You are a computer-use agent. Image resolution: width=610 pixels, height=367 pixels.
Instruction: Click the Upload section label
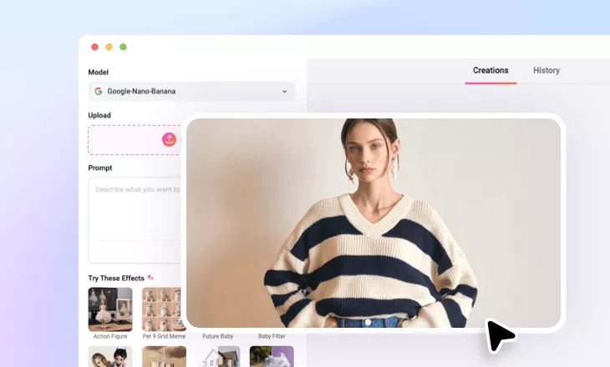coord(99,115)
